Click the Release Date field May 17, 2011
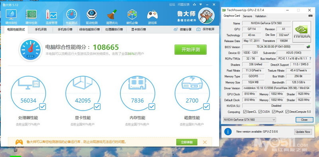 pos(252,41)
